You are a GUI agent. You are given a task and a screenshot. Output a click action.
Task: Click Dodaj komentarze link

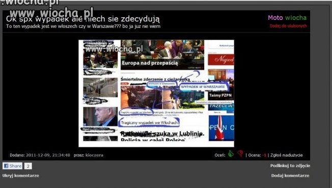pyautogui.click(x=290, y=175)
